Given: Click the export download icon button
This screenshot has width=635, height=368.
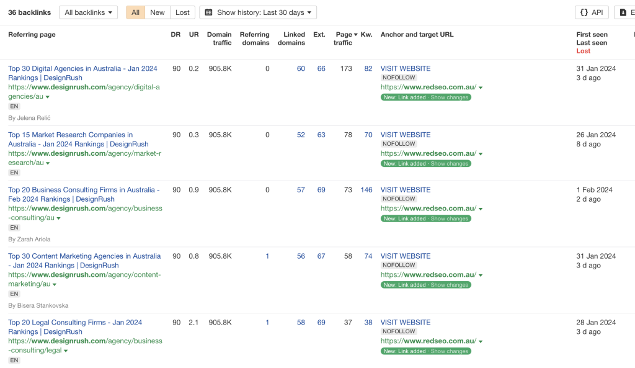Looking at the screenshot, I should coord(624,12).
